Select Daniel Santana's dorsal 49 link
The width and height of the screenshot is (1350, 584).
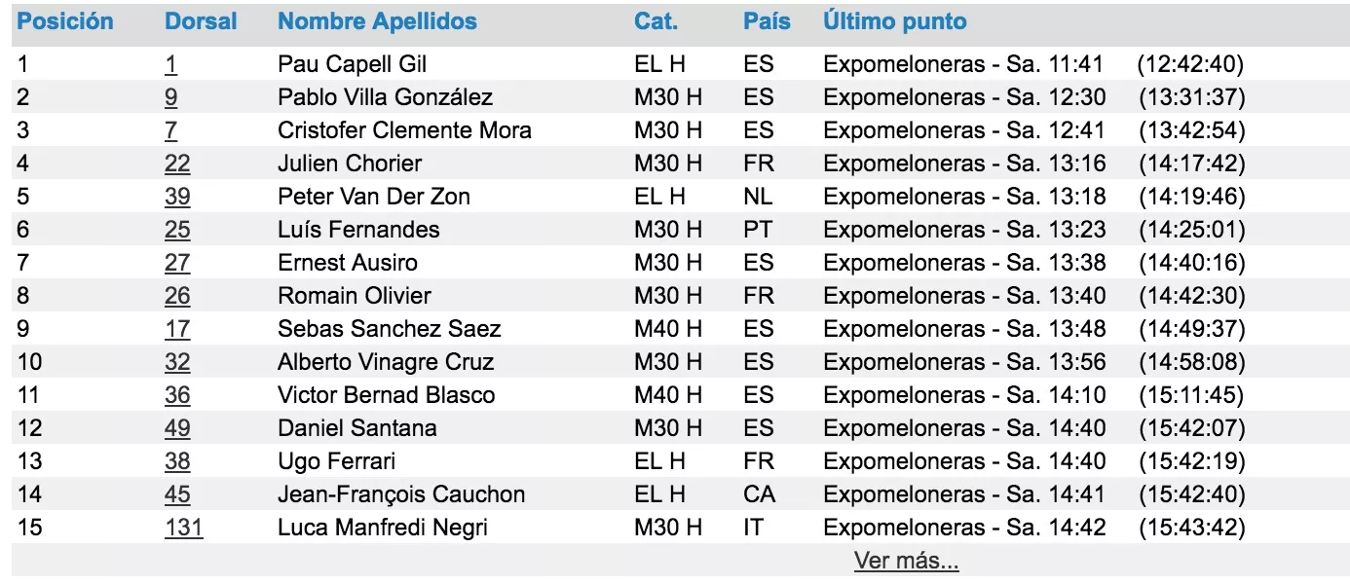177,428
